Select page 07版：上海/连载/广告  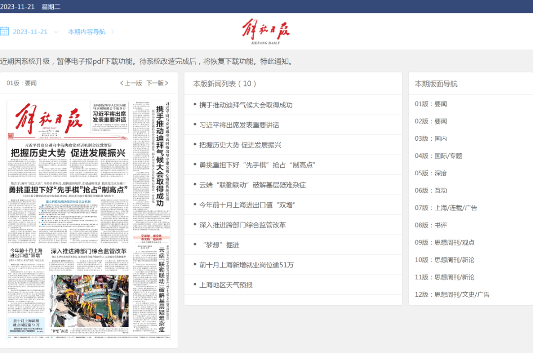446,208
